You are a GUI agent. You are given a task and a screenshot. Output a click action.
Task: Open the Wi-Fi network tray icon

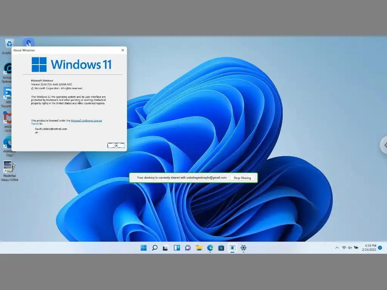344,248
